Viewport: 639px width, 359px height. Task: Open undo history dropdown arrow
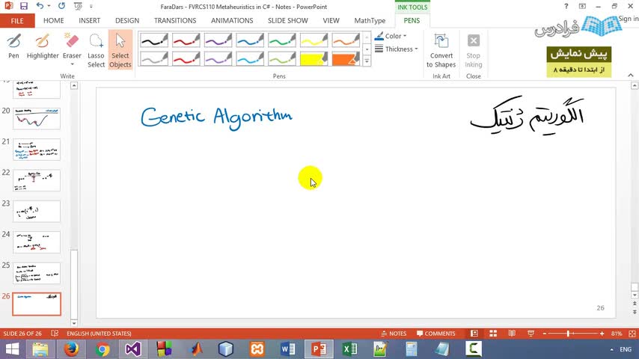click(x=49, y=6)
